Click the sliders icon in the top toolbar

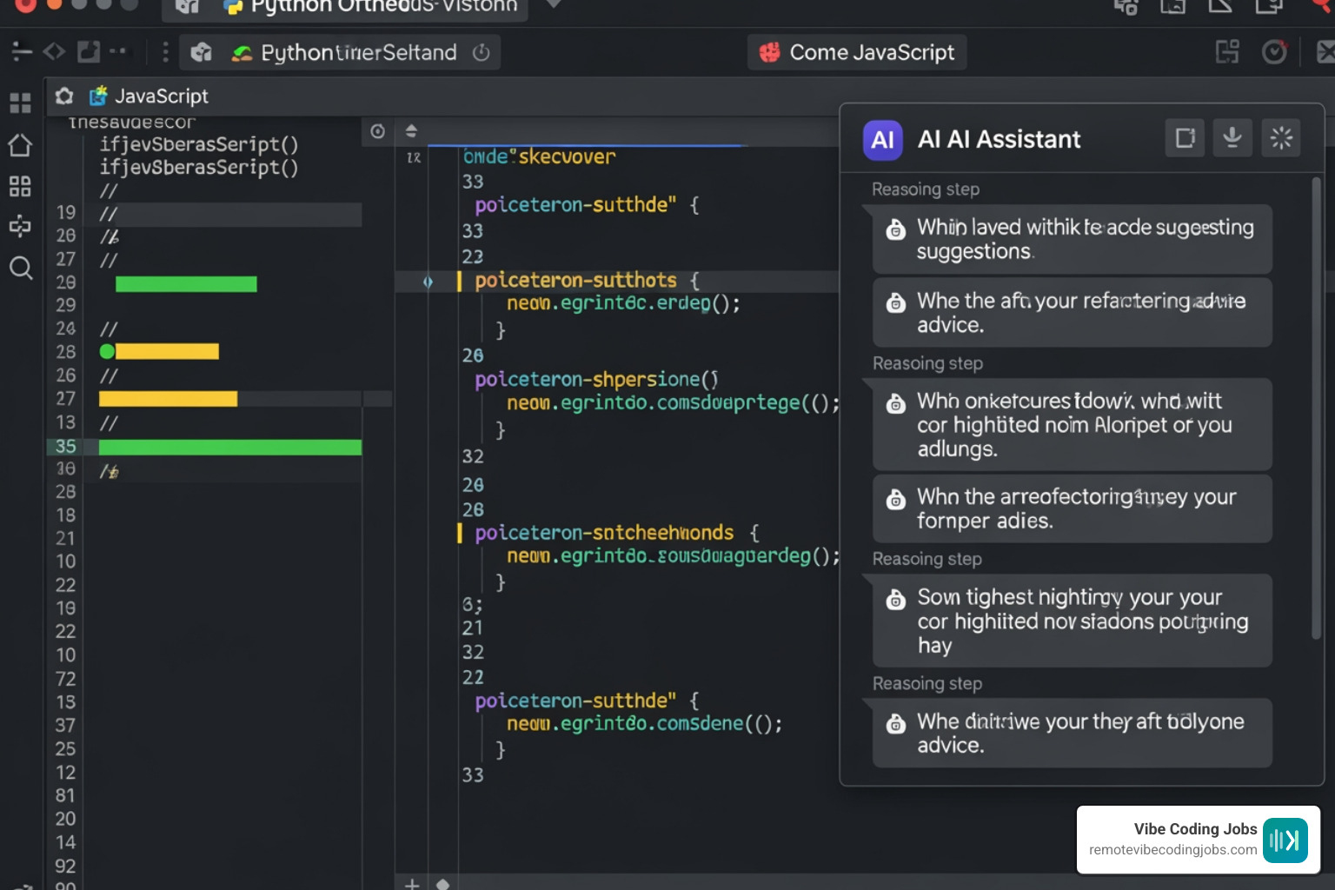pyautogui.click(x=22, y=52)
